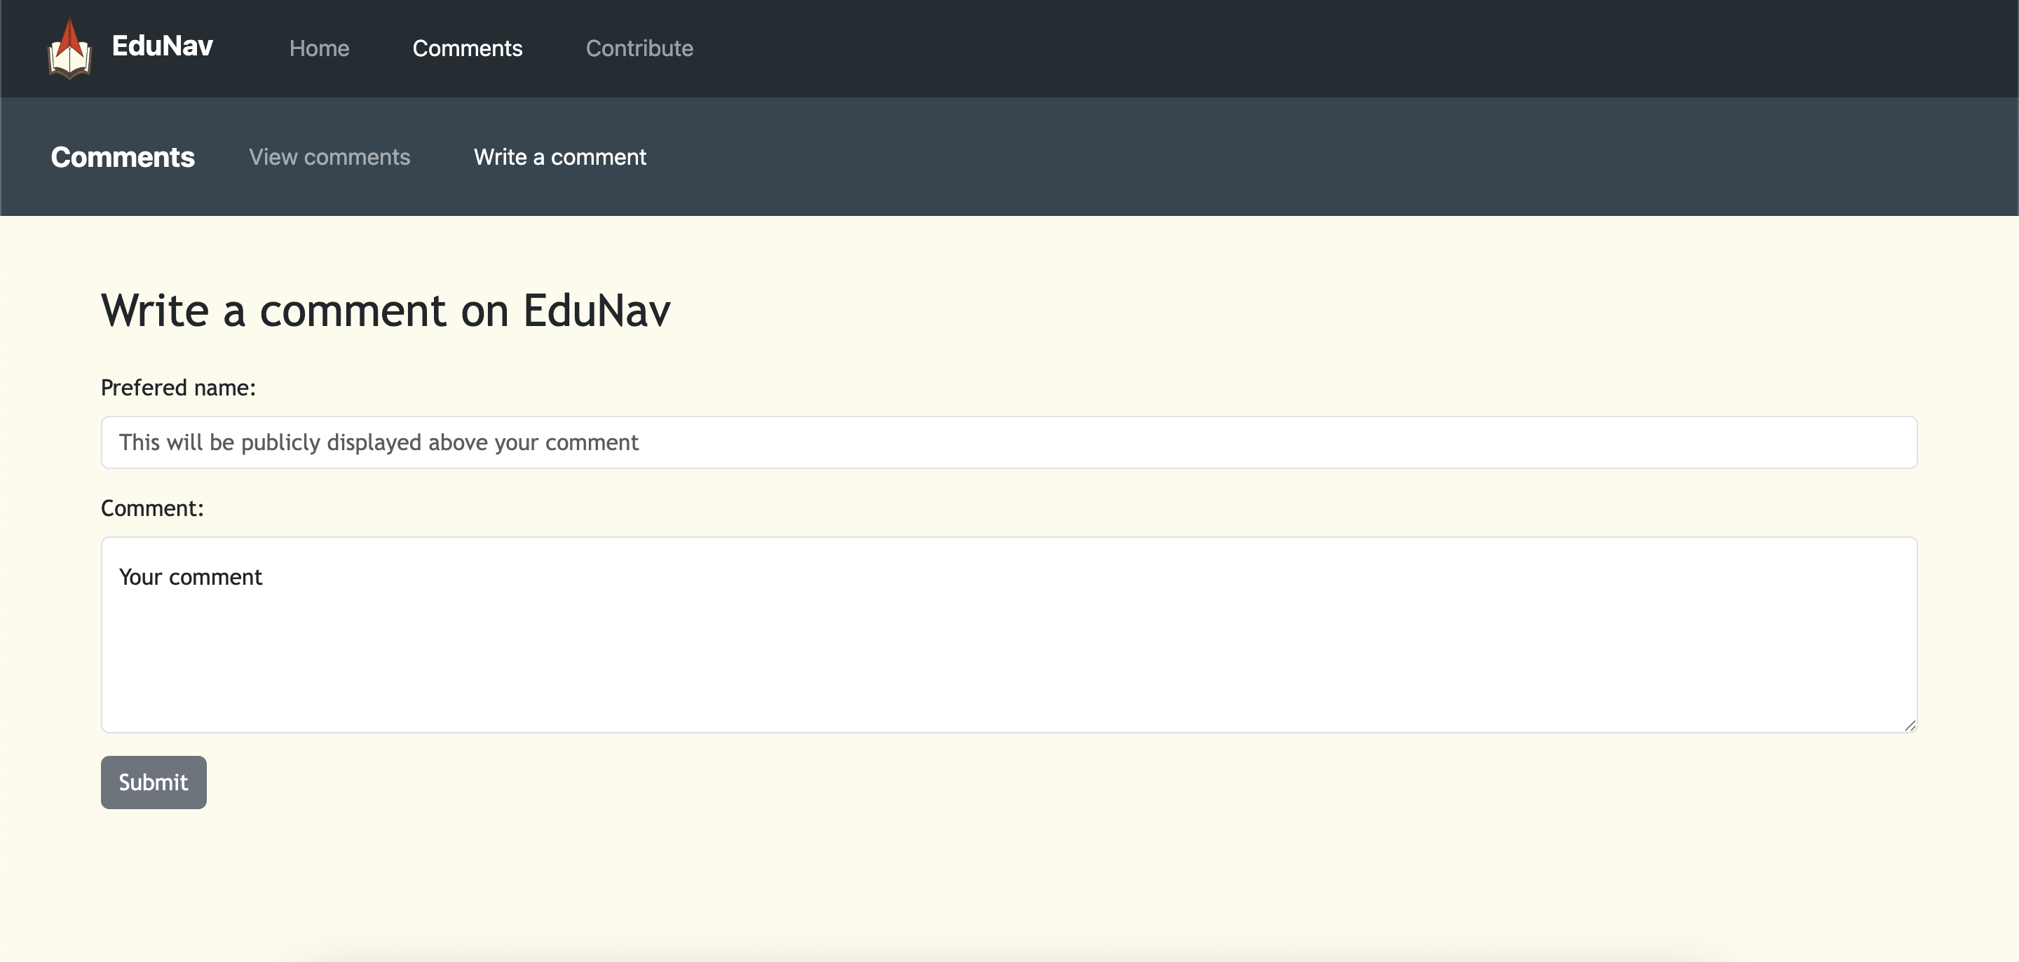Click the 'Your comment' placeholder text
Screen dimensions: 2019x962
point(191,577)
